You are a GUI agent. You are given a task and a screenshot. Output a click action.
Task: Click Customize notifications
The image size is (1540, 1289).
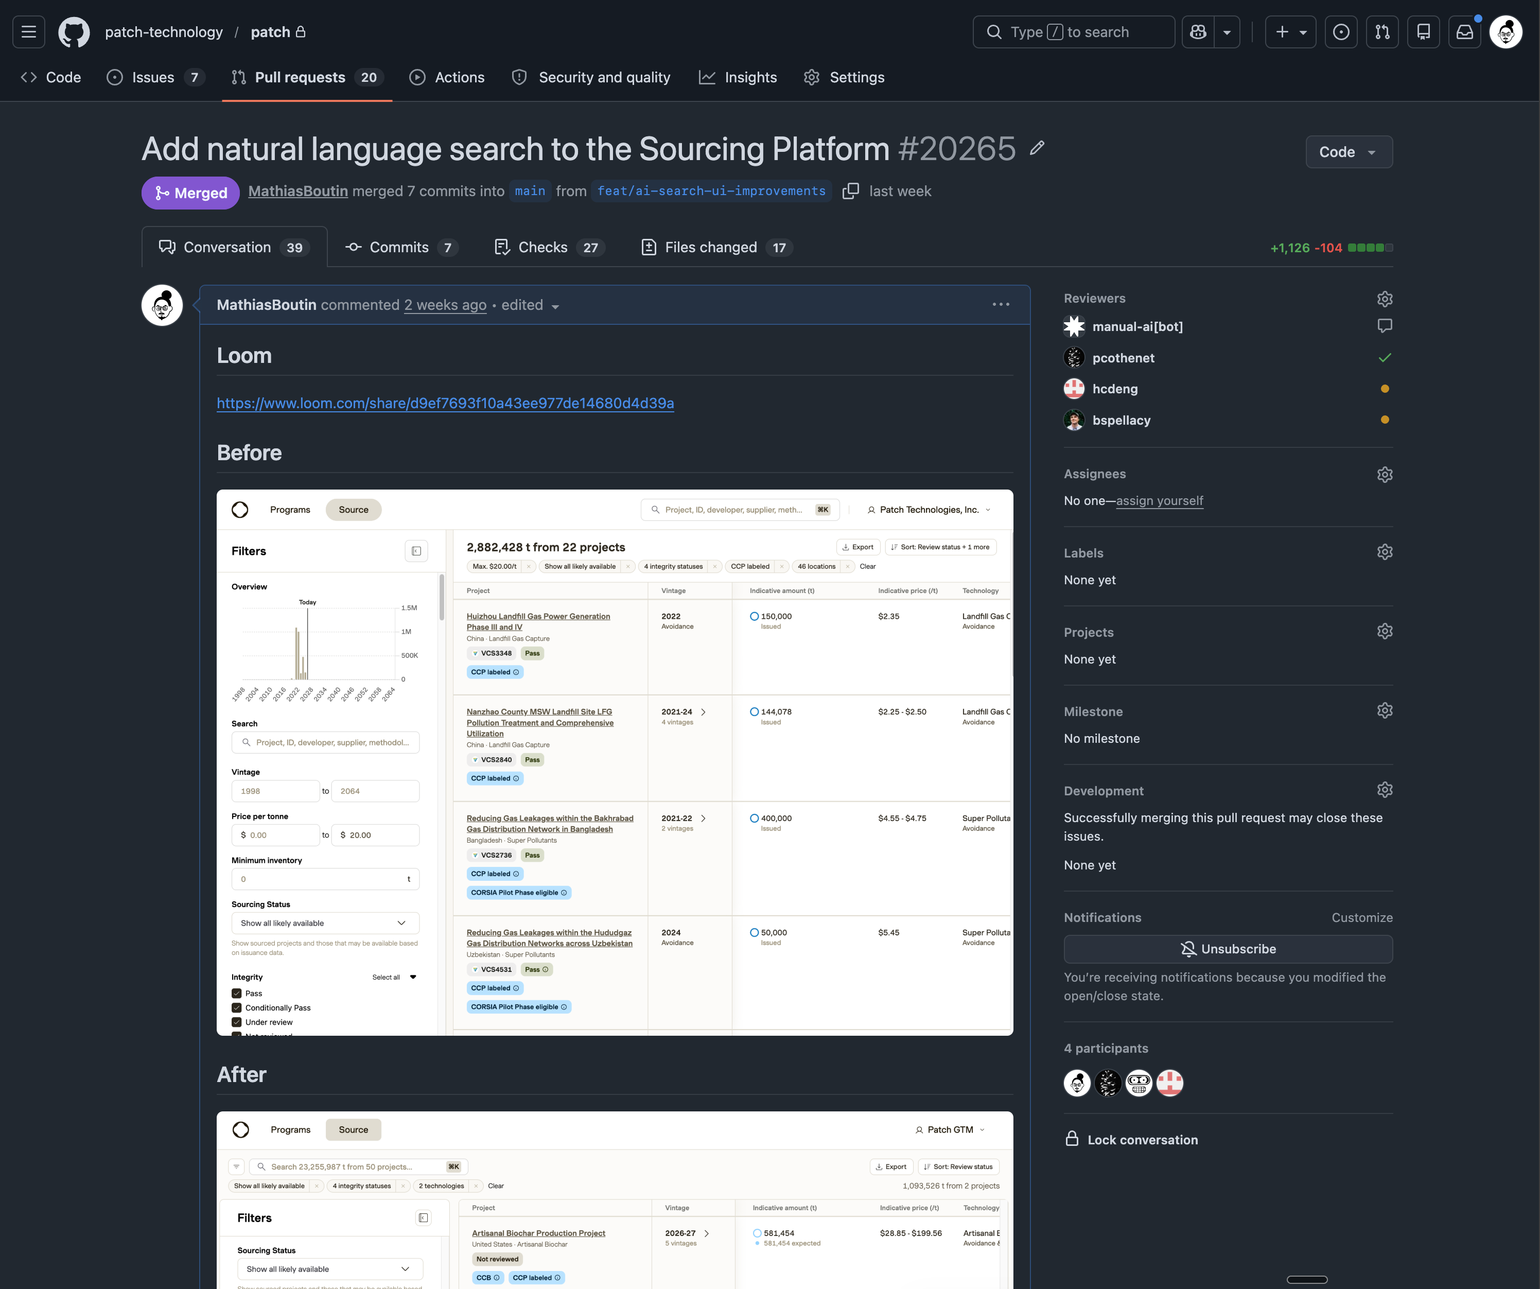[1362, 918]
